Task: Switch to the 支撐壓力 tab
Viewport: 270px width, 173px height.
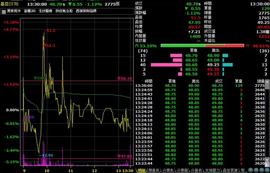Action: [x=212, y=170]
